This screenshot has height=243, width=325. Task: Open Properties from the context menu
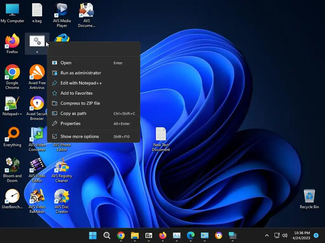pyautogui.click(x=94, y=124)
